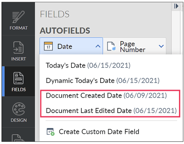This screenshot has height=144, width=184.
Task: Open the Design palette icon
Action: point(18,109)
